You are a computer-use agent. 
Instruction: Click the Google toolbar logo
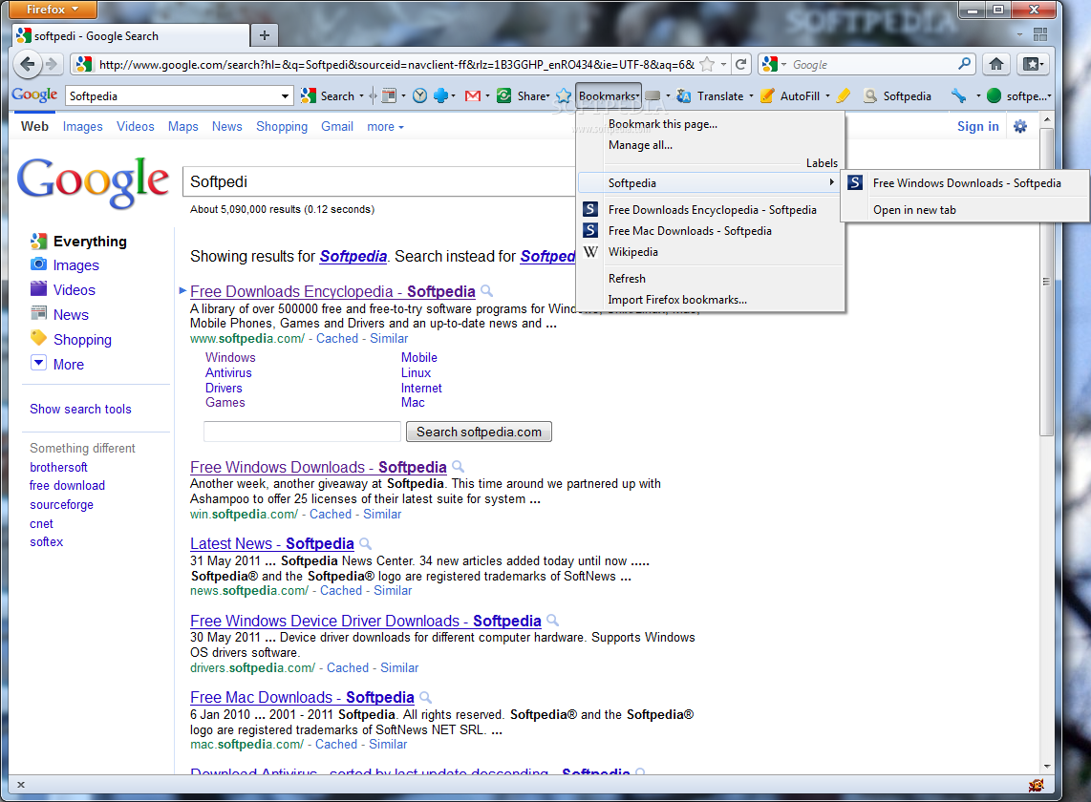[x=34, y=95]
